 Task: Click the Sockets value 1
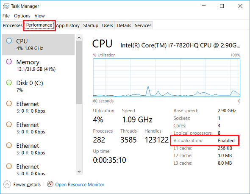[219, 118]
